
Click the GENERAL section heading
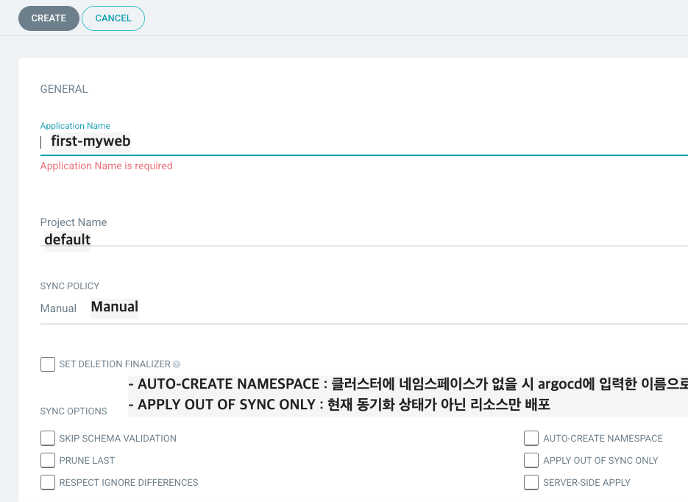[x=64, y=89]
